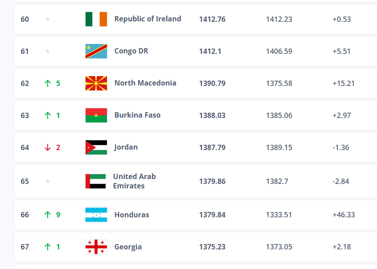Viewport: 377px width, 269px height.
Task: Click the Republic of Ireland flag icon
Action: click(96, 19)
